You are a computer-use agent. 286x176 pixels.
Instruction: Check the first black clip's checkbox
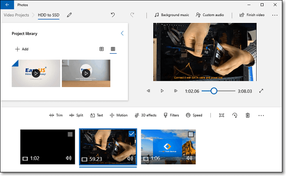(70, 134)
